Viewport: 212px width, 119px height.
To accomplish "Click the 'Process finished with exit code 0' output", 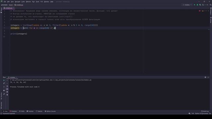I will pos(25,87).
